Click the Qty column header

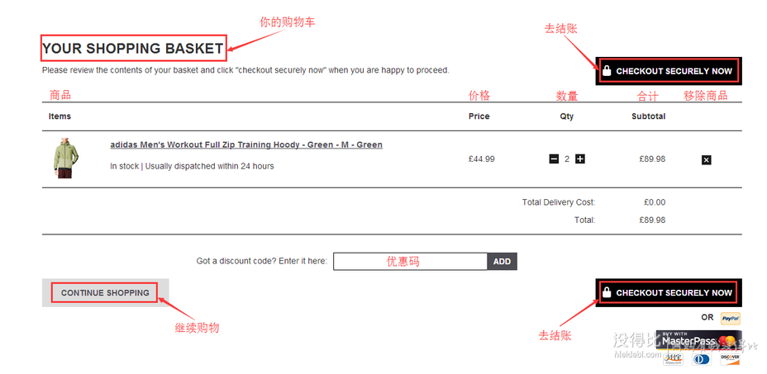pyautogui.click(x=567, y=116)
